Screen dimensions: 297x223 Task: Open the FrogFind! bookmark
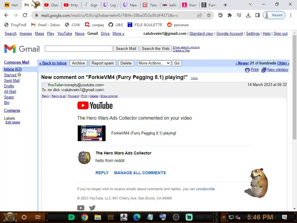(x=15, y=25)
